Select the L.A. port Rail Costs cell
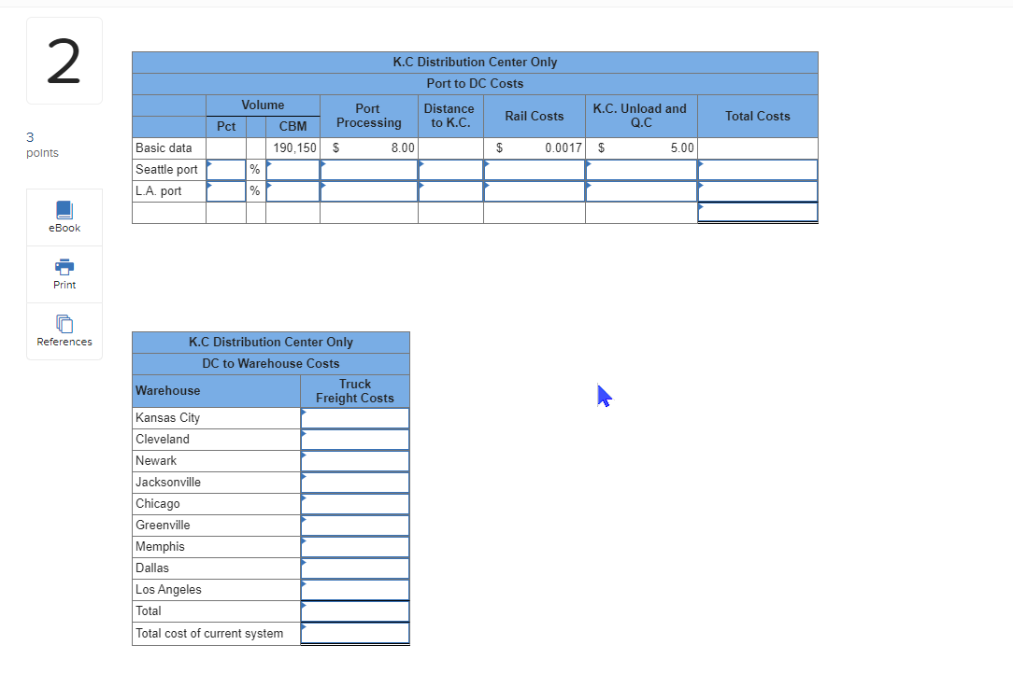1013x673 pixels. 534,190
